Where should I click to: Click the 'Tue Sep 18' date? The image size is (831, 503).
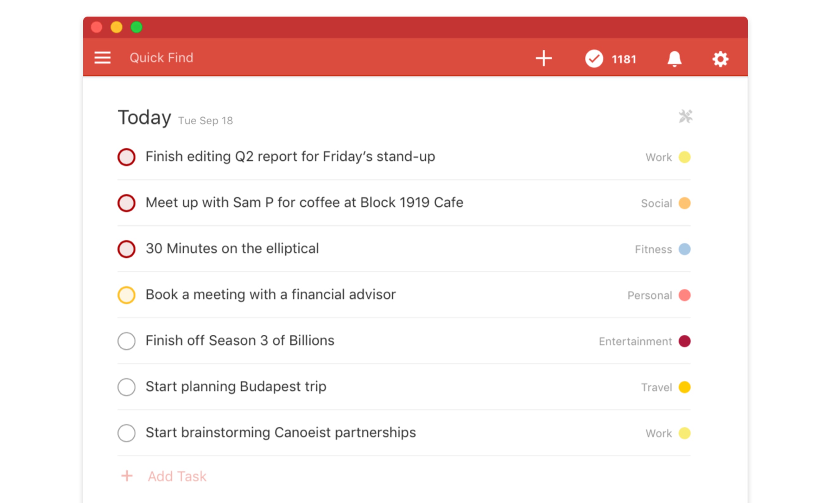pos(206,120)
